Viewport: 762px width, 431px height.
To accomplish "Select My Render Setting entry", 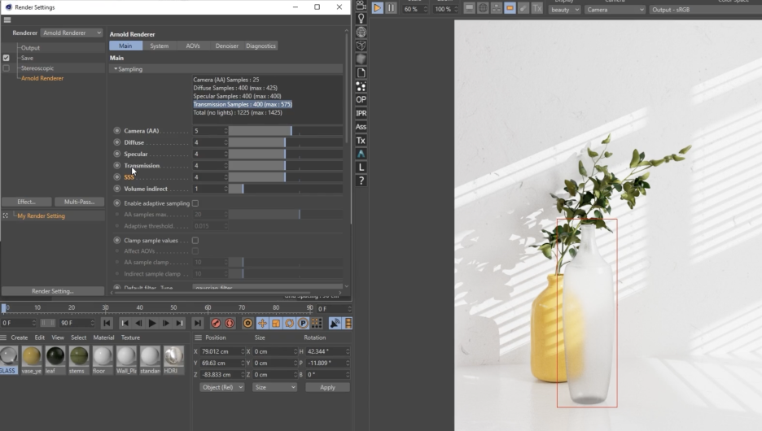I will click(41, 216).
